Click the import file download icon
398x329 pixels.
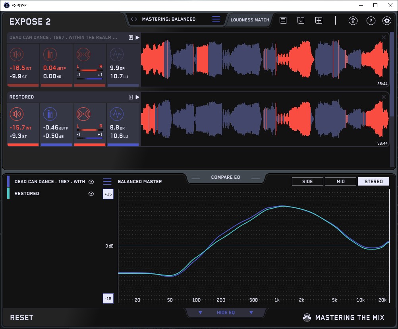click(x=301, y=20)
